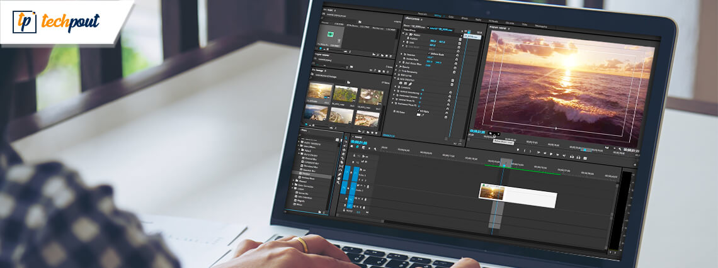Viewport: 718px width, 268px height.
Task: Click the timeline playhead marker
Action: [504, 165]
